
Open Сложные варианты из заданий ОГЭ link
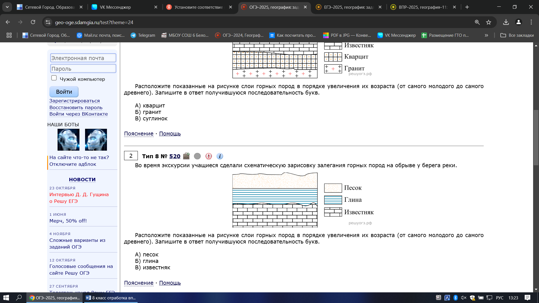(x=77, y=244)
